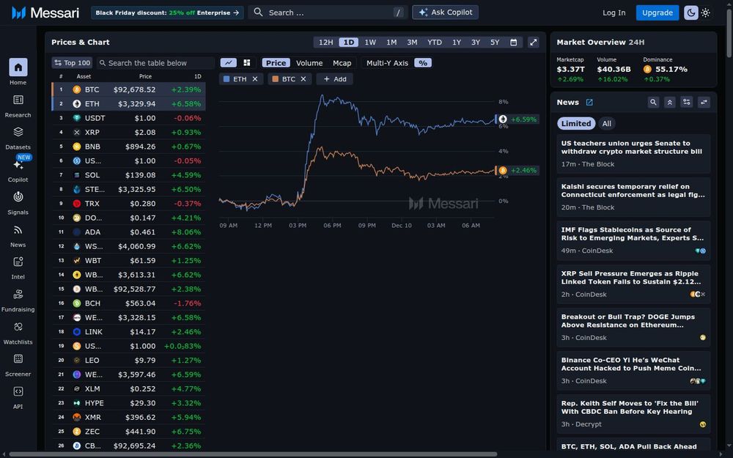The height and width of the screenshot is (458, 733).
Task: Open Black Friday discount banner
Action: [x=167, y=12]
